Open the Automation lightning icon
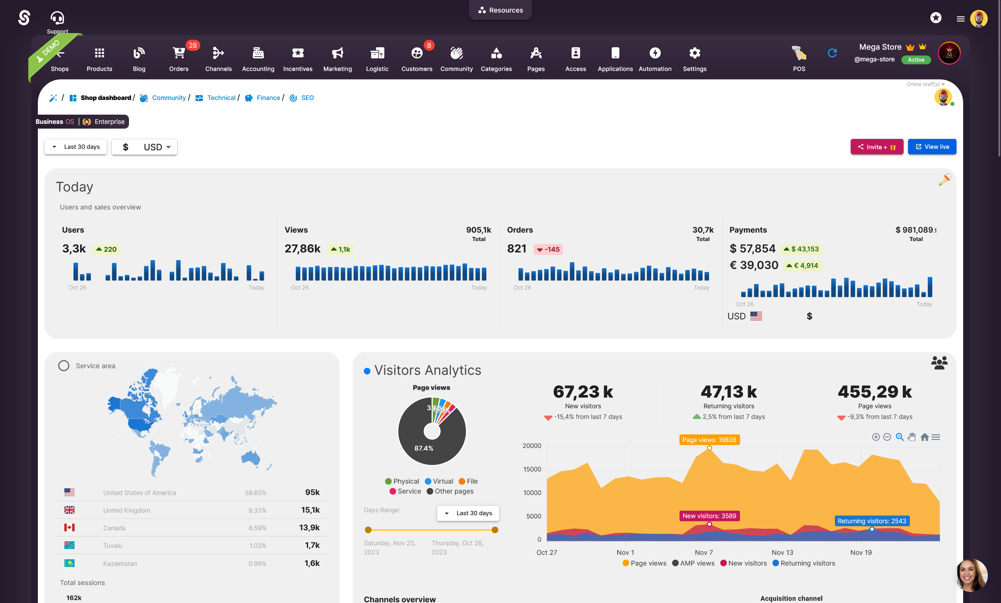The height and width of the screenshot is (603, 1001). pos(655,53)
